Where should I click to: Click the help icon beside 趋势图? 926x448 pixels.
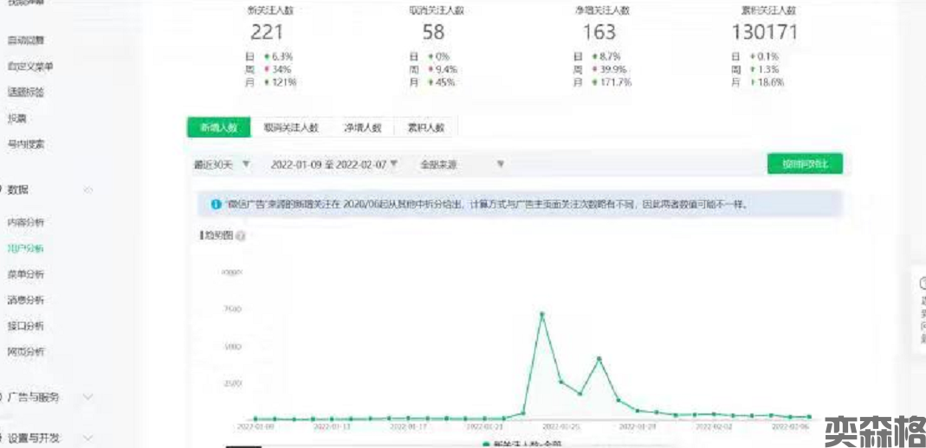[240, 235]
